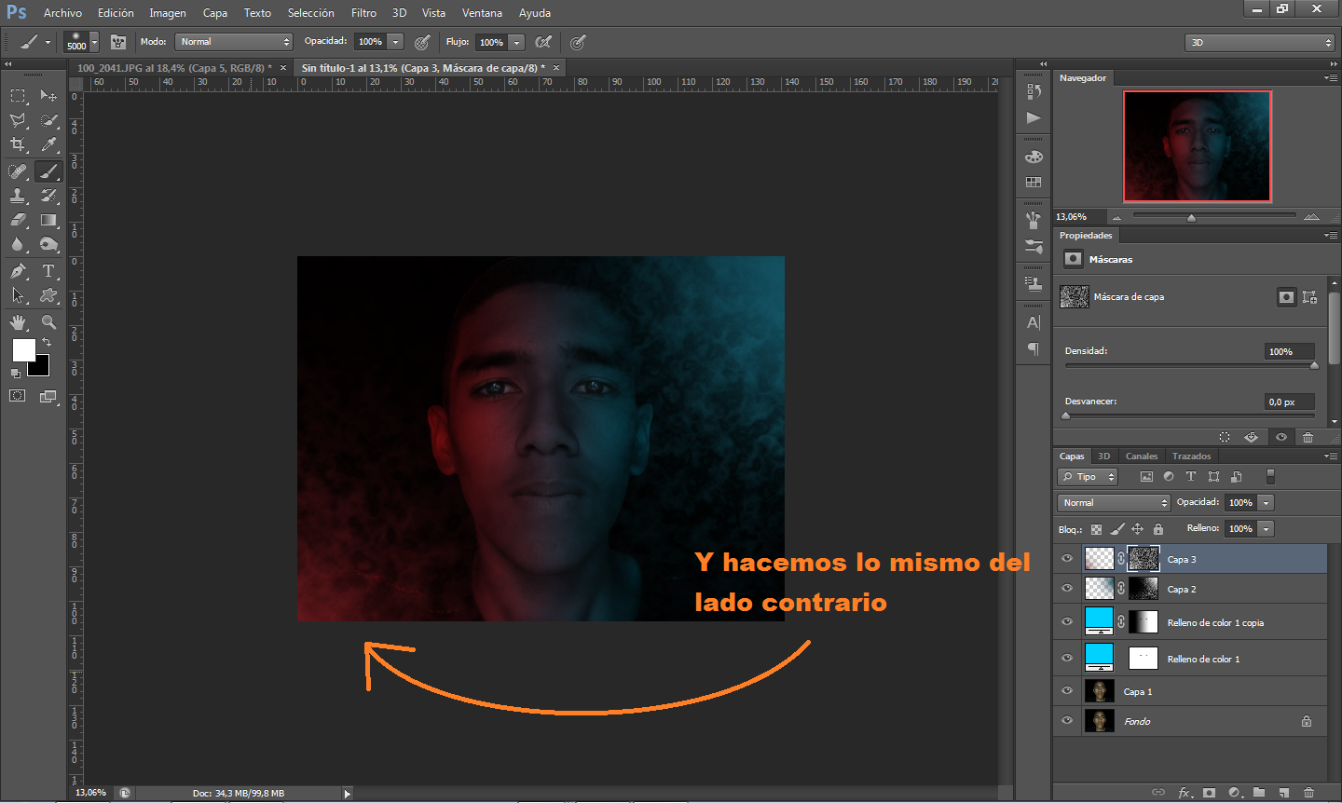Hide Relleno de color 1 copia layer
Viewport: 1342px width, 803px height.
[x=1067, y=621]
